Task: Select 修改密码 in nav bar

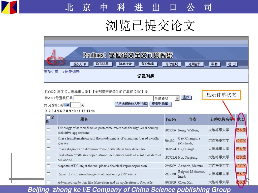Action: click(172, 64)
